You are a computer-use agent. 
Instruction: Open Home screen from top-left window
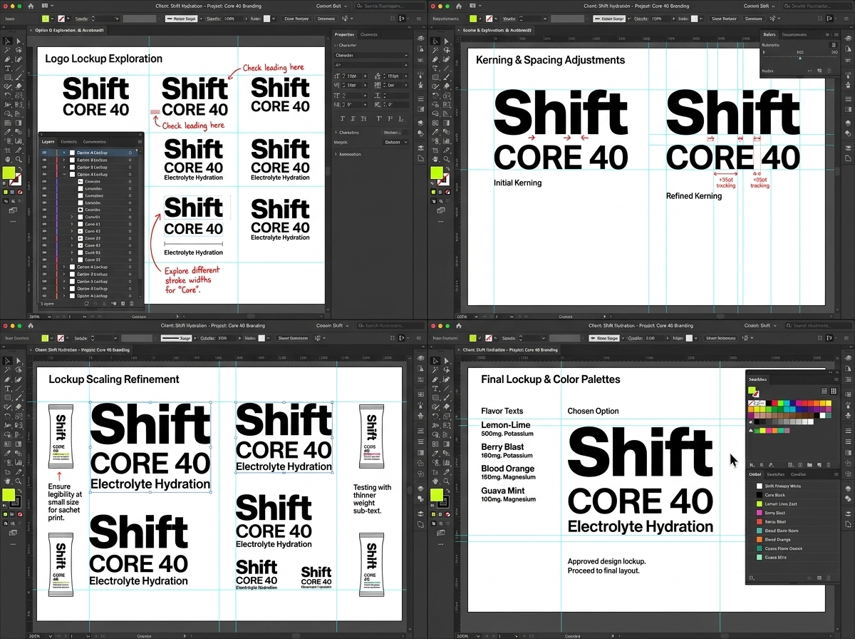coord(31,6)
